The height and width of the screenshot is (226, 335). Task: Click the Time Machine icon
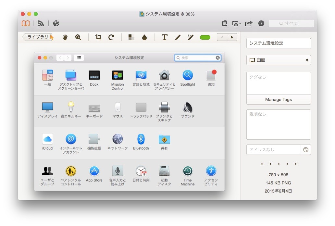click(x=188, y=171)
